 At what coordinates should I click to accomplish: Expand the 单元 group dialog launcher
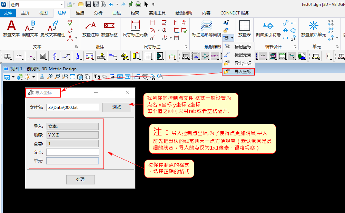[x=337, y=47]
